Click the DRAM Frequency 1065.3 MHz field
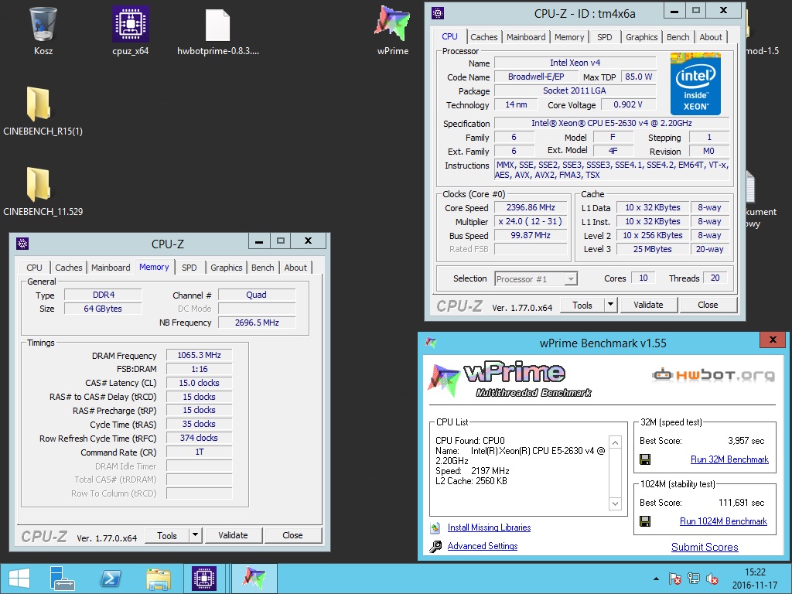This screenshot has width=792, height=594. 199,355
